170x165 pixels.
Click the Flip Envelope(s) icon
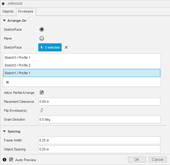[x=42, y=111]
